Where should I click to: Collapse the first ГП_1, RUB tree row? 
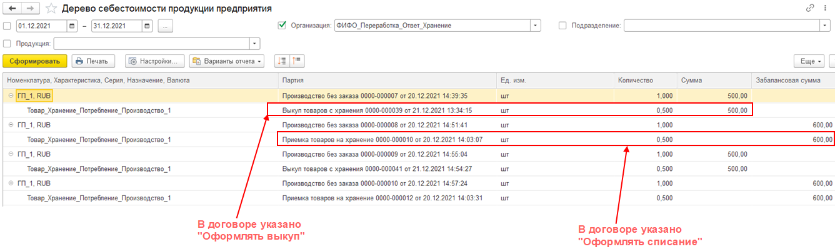point(11,95)
